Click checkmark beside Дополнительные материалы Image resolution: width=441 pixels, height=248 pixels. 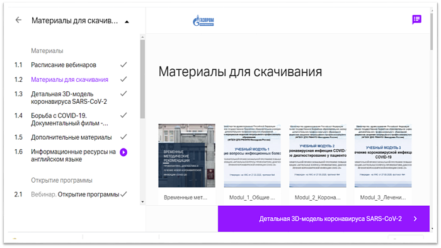(123, 137)
